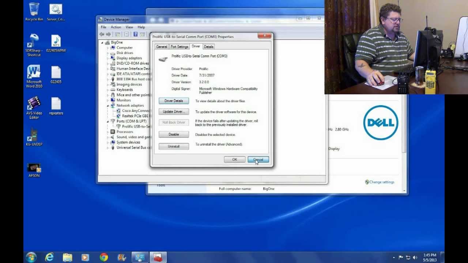Click the Help question-mark toolbar icon
Image resolution: width=468 pixels, height=263 pixels.
[x=135, y=34]
